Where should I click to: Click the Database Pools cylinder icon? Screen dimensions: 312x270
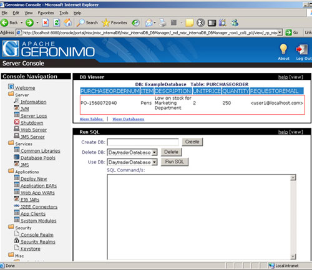coord(17,157)
